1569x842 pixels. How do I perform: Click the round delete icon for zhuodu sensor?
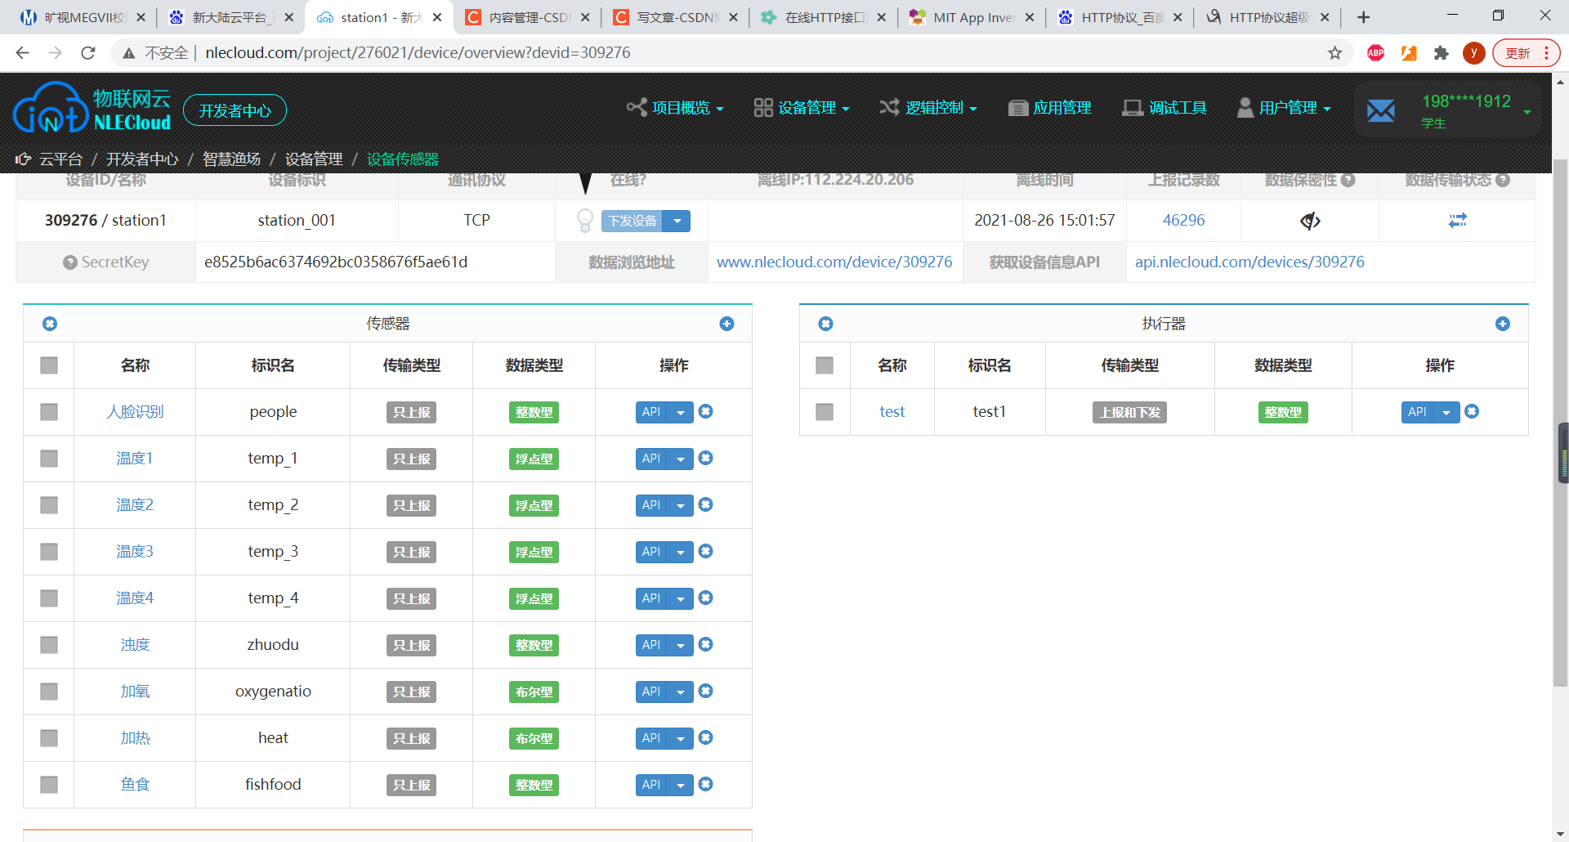pyautogui.click(x=706, y=644)
